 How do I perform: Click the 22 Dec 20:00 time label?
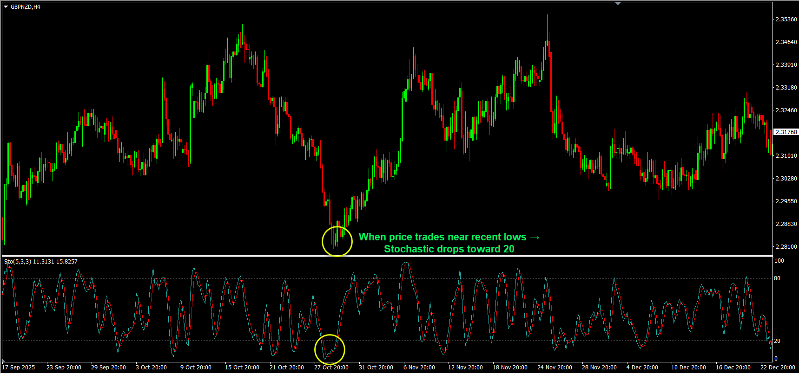(x=777, y=368)
